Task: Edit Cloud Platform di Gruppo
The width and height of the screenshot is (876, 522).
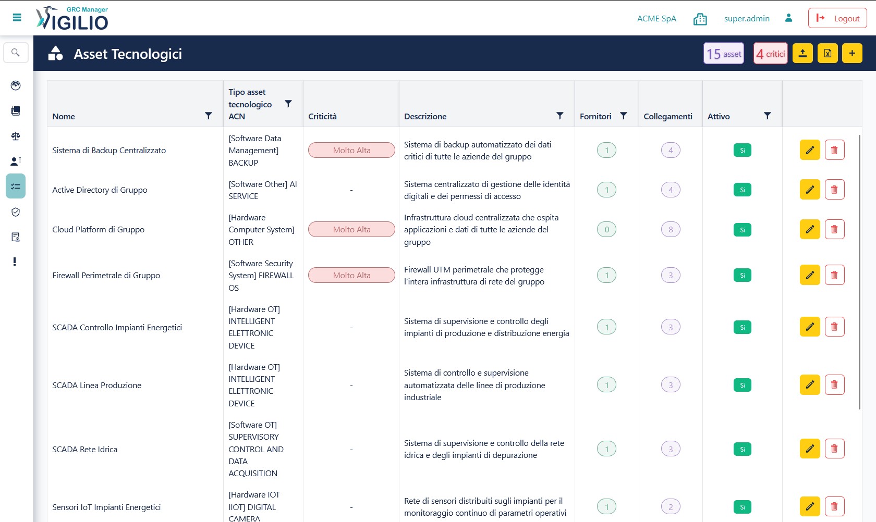Action: click(810, 229)
